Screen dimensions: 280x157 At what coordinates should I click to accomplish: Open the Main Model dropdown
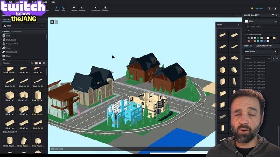click(261, 51)
